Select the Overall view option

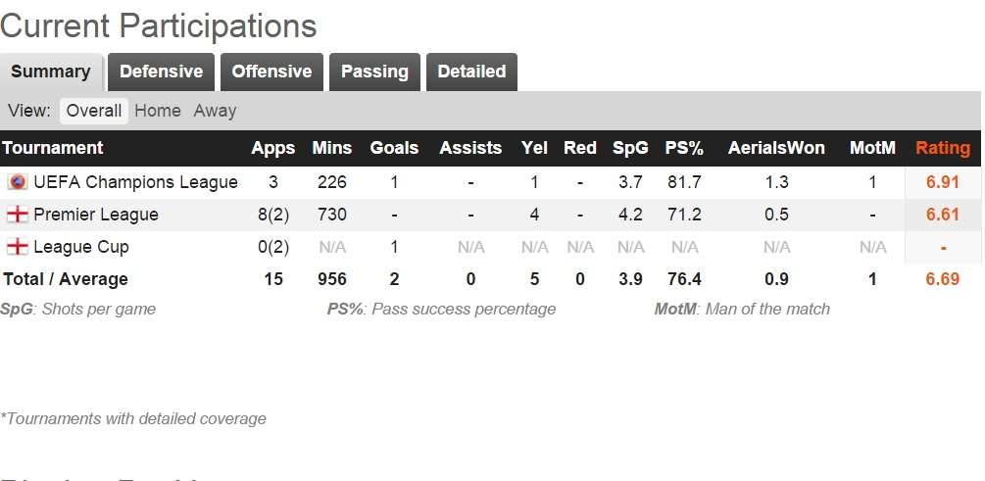click(94, 111)
